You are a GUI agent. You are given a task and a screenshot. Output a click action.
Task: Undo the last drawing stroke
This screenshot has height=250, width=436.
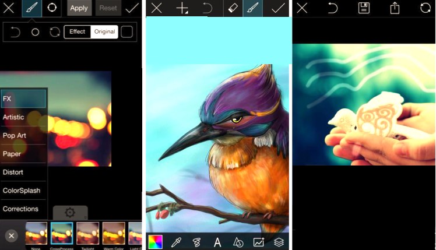208,8
